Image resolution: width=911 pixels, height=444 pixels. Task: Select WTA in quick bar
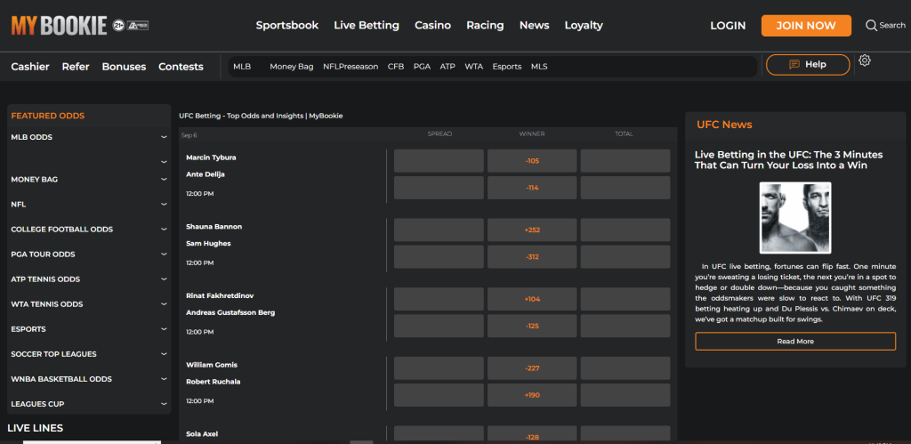473,67
